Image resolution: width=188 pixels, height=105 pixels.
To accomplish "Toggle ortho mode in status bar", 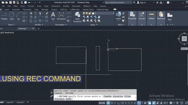I will (118, 103).
